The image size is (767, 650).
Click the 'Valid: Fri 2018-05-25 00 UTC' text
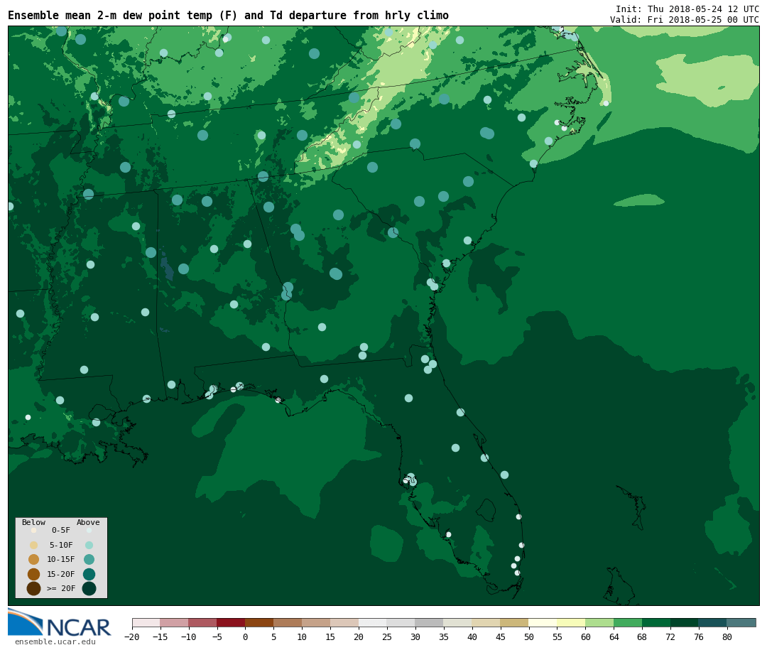685,20
